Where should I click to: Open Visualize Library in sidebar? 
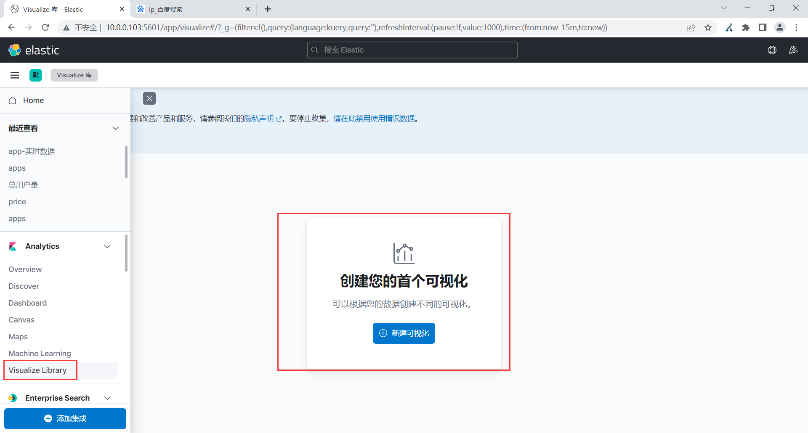coord(37,370)
